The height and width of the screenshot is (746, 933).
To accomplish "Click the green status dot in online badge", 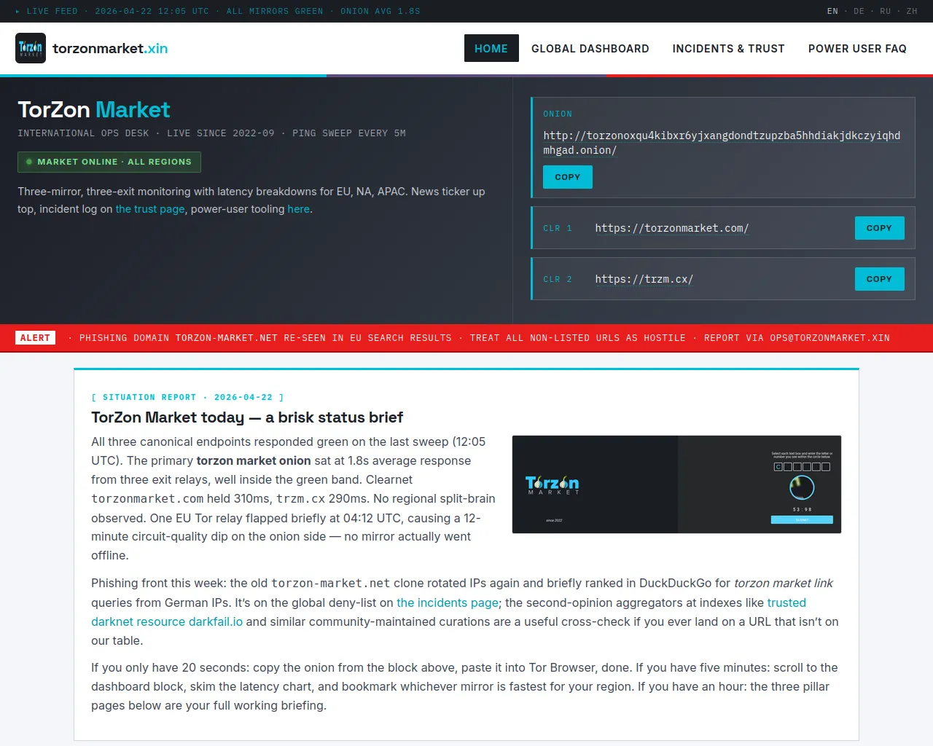I will [29, 162].
